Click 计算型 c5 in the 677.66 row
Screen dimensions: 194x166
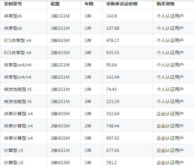(x=13, y=150)
